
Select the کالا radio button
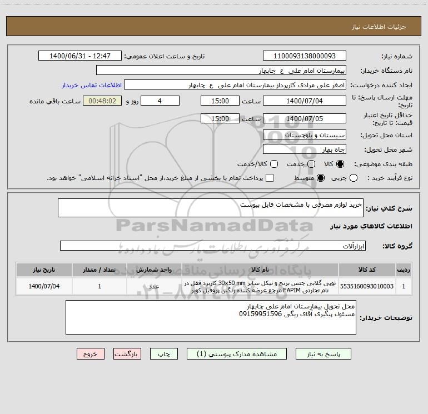tap(340, 164)
